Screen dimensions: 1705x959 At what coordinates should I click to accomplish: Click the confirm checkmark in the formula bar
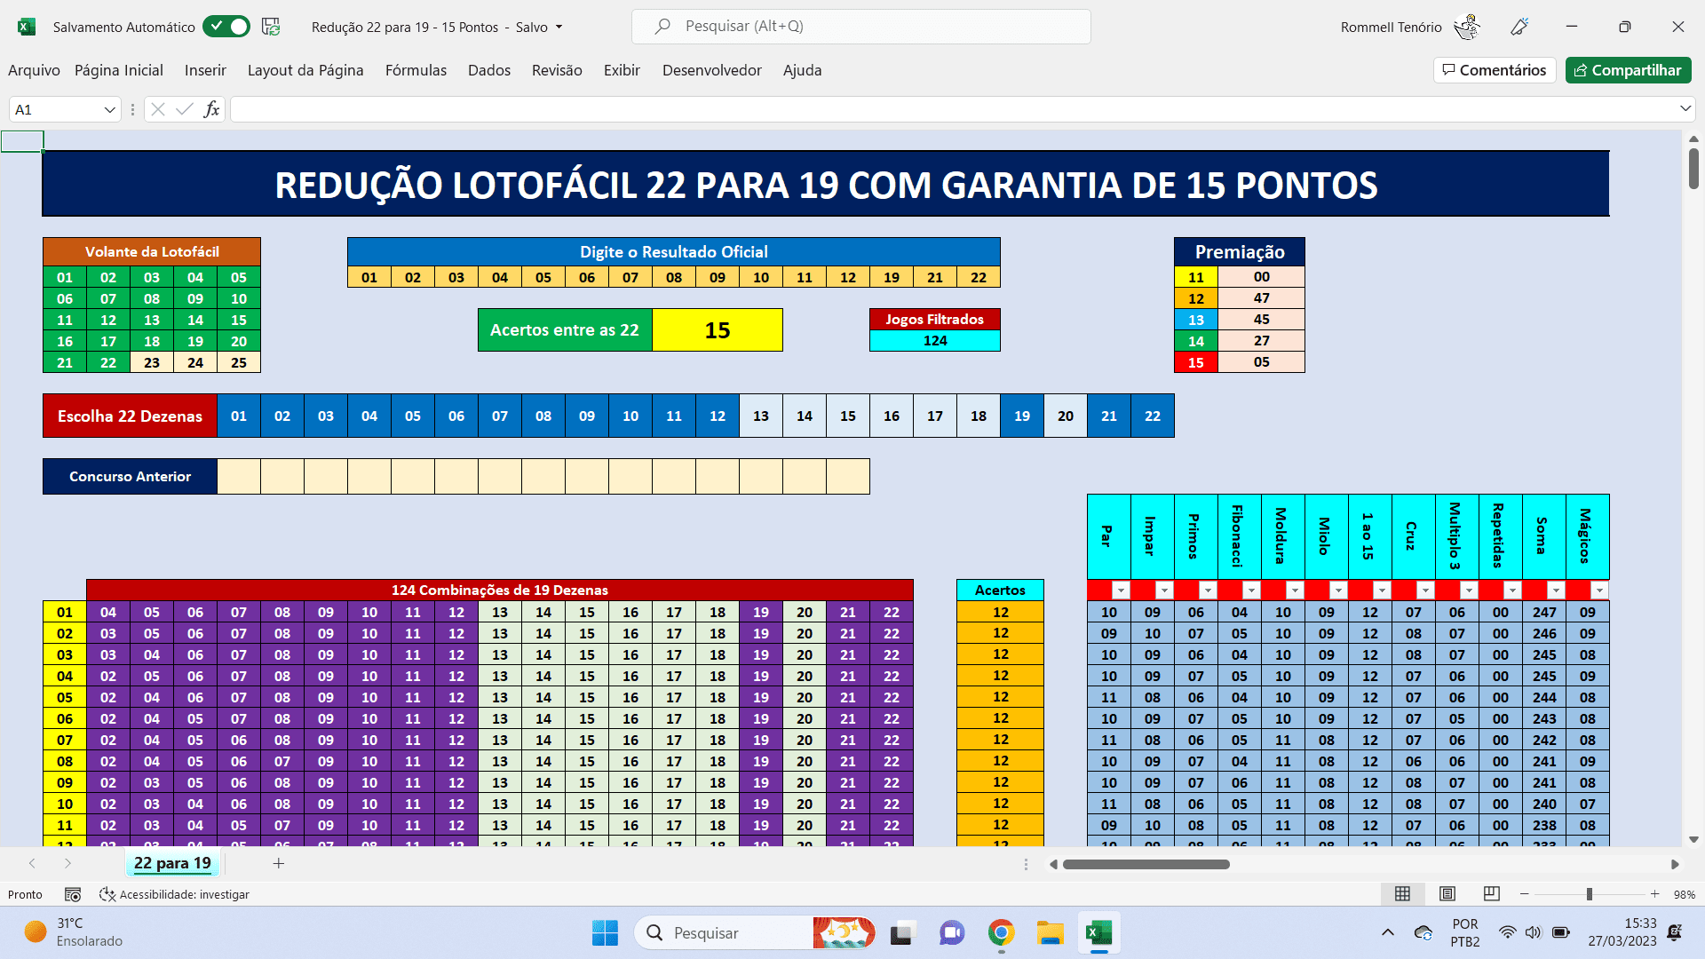(185, 109)
